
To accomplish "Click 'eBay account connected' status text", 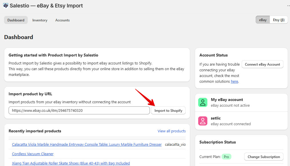I will (x=231, y=124).
